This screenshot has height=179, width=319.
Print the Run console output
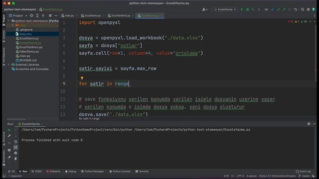tap(15, 153)
